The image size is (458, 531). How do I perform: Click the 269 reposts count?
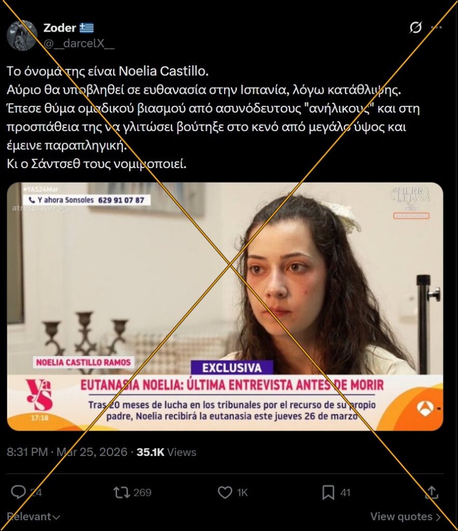142,493
